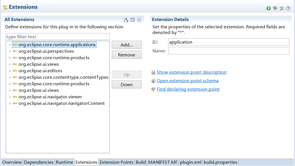
Task: Select the org.eclipse.ui.perspectives extension
Action: click(46, 51)
